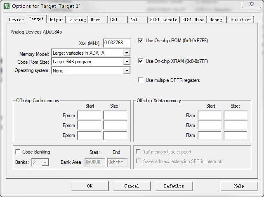Expand the Code Rom Size dropdown
Viewport: 264px width, 197px height.
[x=127, y=62]
